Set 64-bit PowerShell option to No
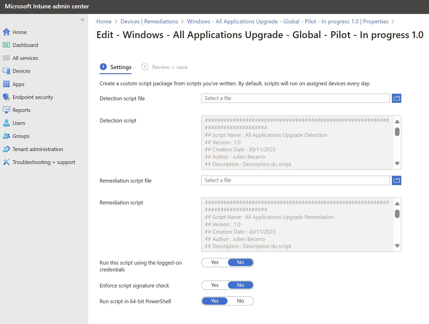 [240, 301]
